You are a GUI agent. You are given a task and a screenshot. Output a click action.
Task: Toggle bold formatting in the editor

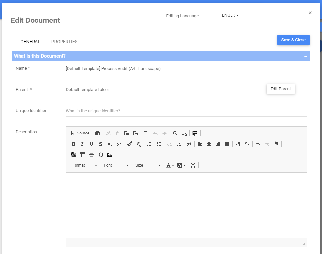click(73, 144)
